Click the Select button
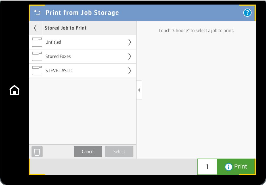The height and width of the screenshot is (185, 266). click(119, 151)
